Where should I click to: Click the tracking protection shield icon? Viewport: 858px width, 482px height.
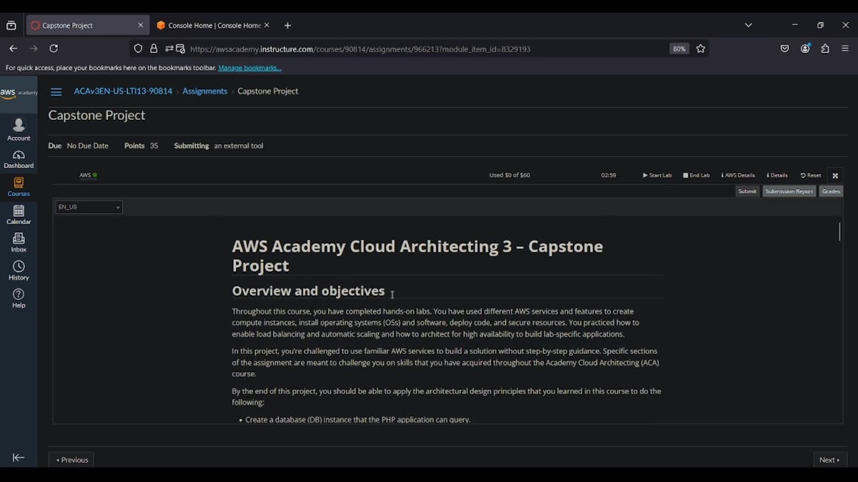(x=138, y=48)
